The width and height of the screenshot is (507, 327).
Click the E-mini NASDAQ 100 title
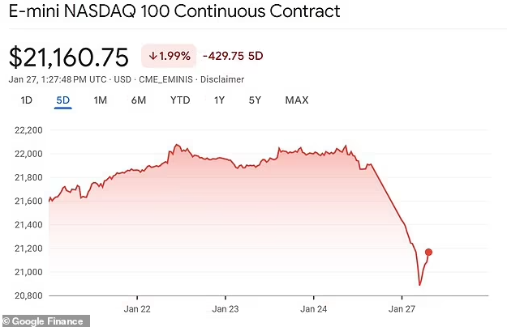coord(174,11)
